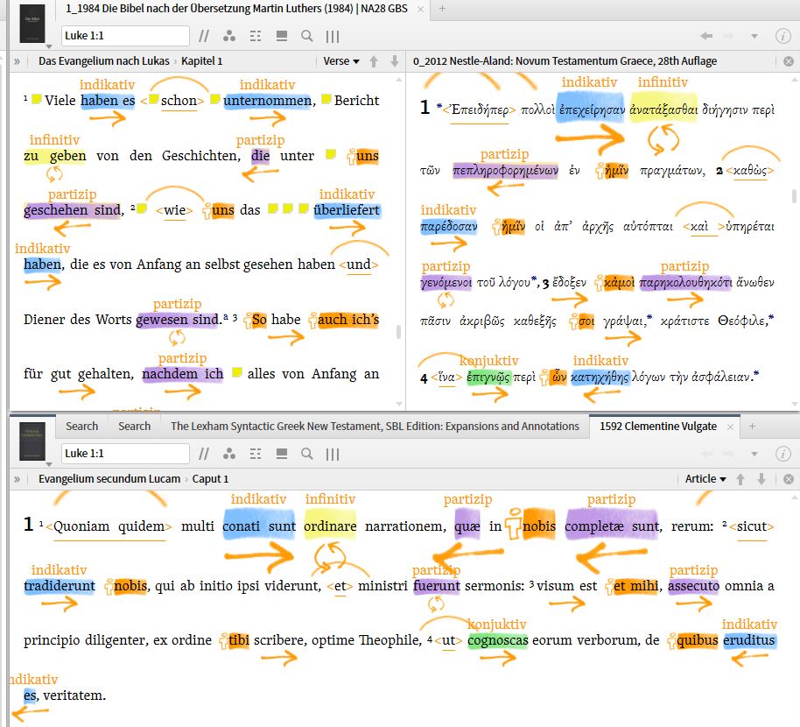Open the Verse navigation dropdown
Screen dimensions: 800x727
pos(340,61)
